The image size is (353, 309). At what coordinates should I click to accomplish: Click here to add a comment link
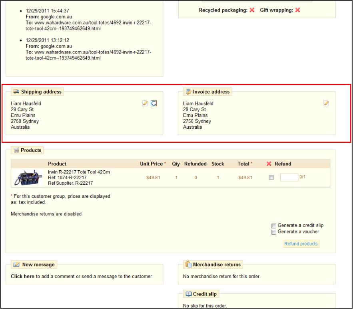coord(22,276)
